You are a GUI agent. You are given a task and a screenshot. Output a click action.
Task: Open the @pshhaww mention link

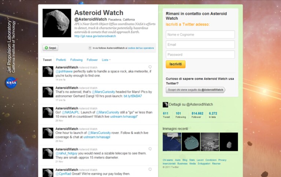[64, 71]
